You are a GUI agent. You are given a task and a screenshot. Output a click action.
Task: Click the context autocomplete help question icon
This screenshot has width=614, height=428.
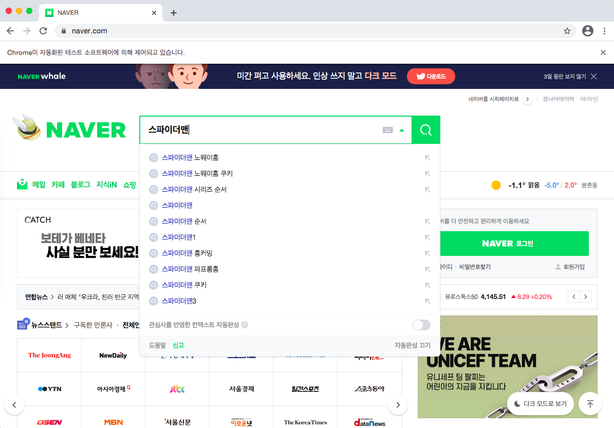click(x=245, y=325)
